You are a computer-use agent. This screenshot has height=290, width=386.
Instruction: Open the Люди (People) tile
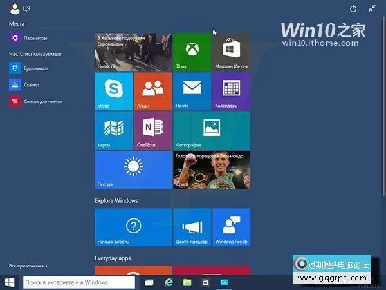click(x=152, y=91)
